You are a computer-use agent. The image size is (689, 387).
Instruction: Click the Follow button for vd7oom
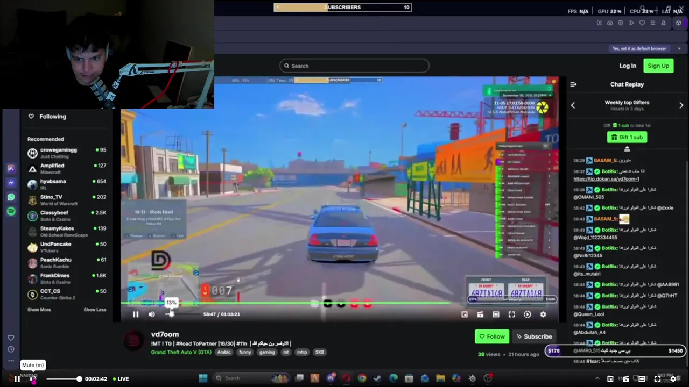coord(492,336)
